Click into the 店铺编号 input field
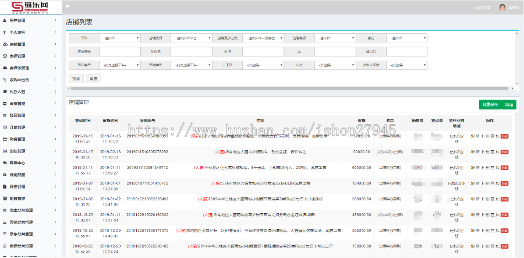524x258 pixels. (x=119, y=51)
